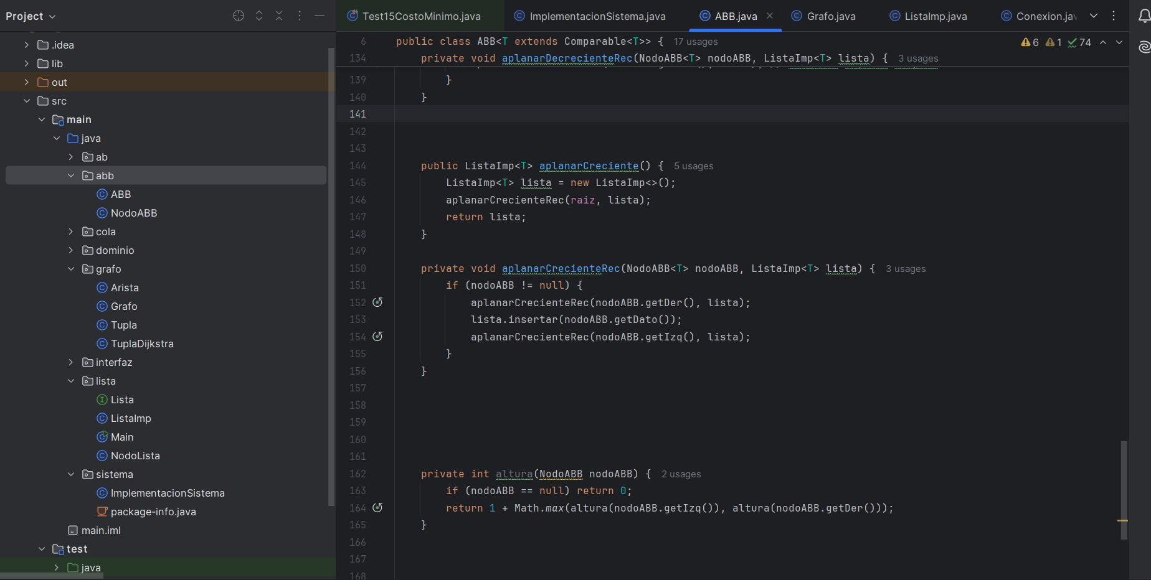
Task: Expand the out folder
Action: pos(26,82)
